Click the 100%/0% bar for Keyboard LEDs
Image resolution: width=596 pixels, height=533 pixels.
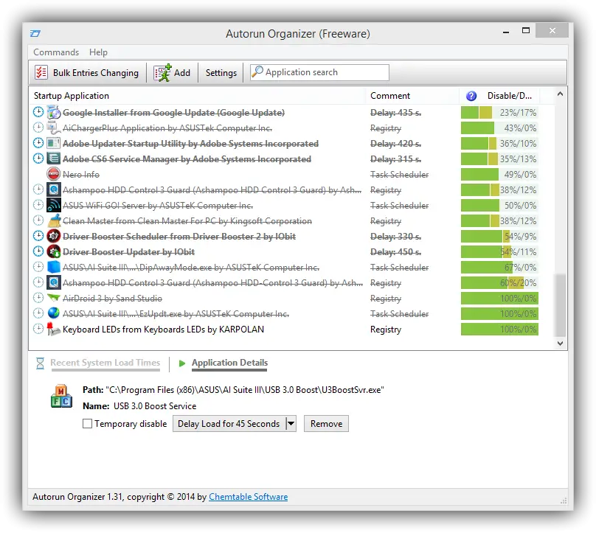499,329
